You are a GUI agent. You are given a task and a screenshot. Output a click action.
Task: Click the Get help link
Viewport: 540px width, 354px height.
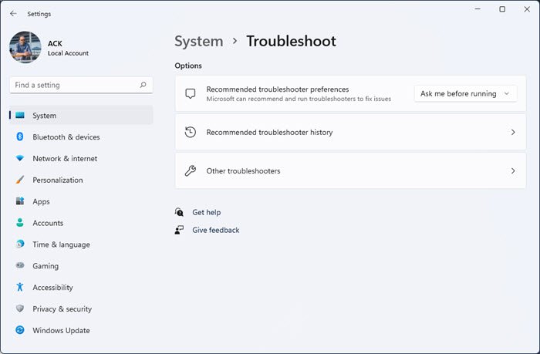click(206, 212)
